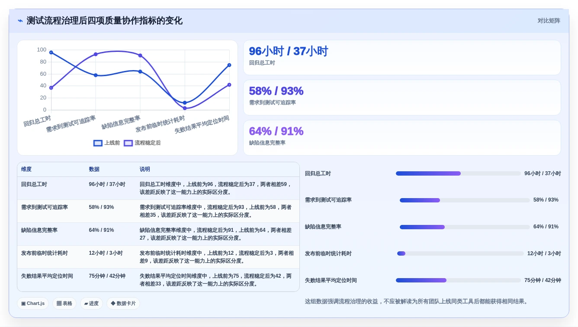
Task: Click the 上线前 data point at 回归总工时
Action: coord(51,52)
